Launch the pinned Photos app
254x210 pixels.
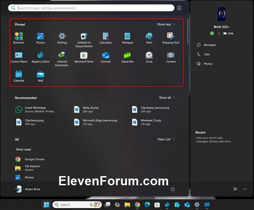point(40,38)
